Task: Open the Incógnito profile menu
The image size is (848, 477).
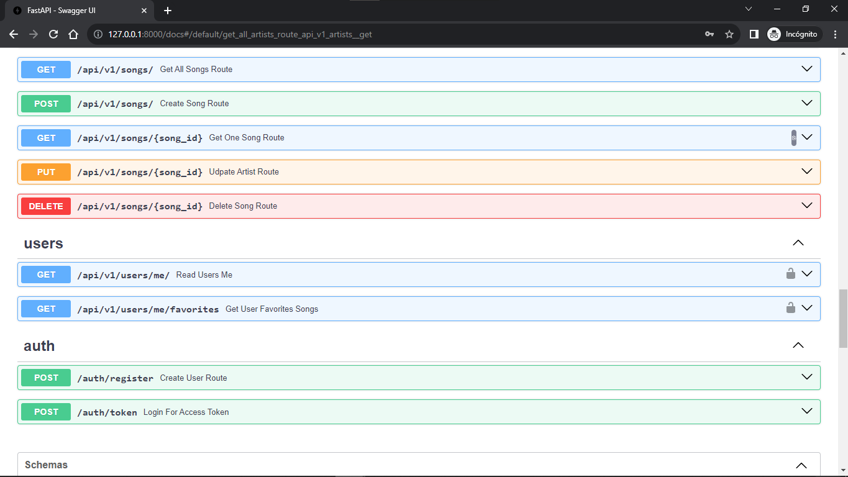Action: tap(793, 34)
